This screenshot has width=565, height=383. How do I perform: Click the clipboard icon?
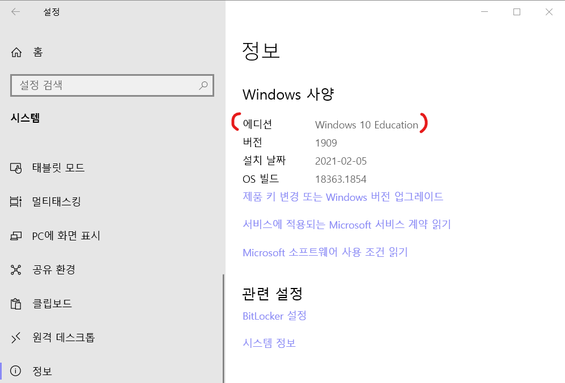(x=16, y=304)
